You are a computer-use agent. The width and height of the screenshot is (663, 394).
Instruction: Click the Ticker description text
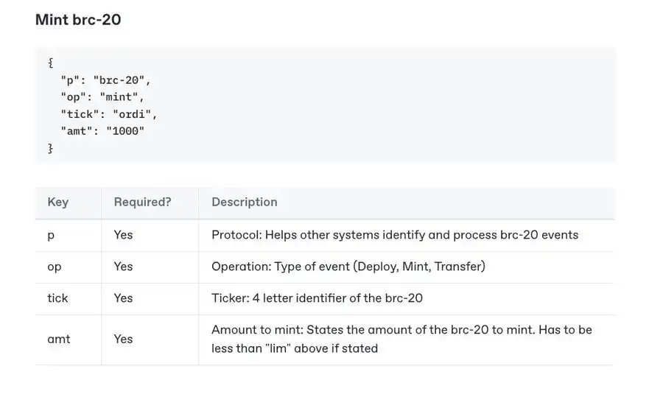[x=317, y=298]
